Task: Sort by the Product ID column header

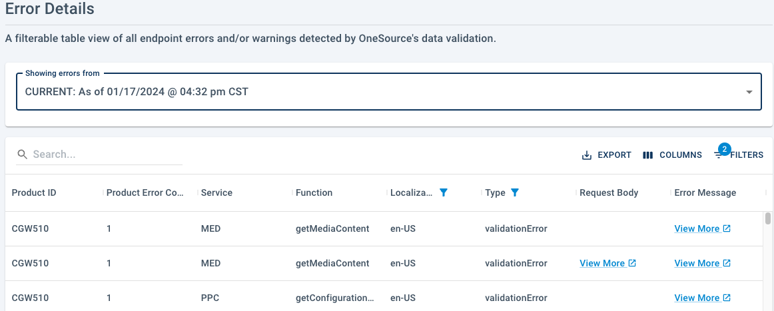Action: click(x=34, y=192)
